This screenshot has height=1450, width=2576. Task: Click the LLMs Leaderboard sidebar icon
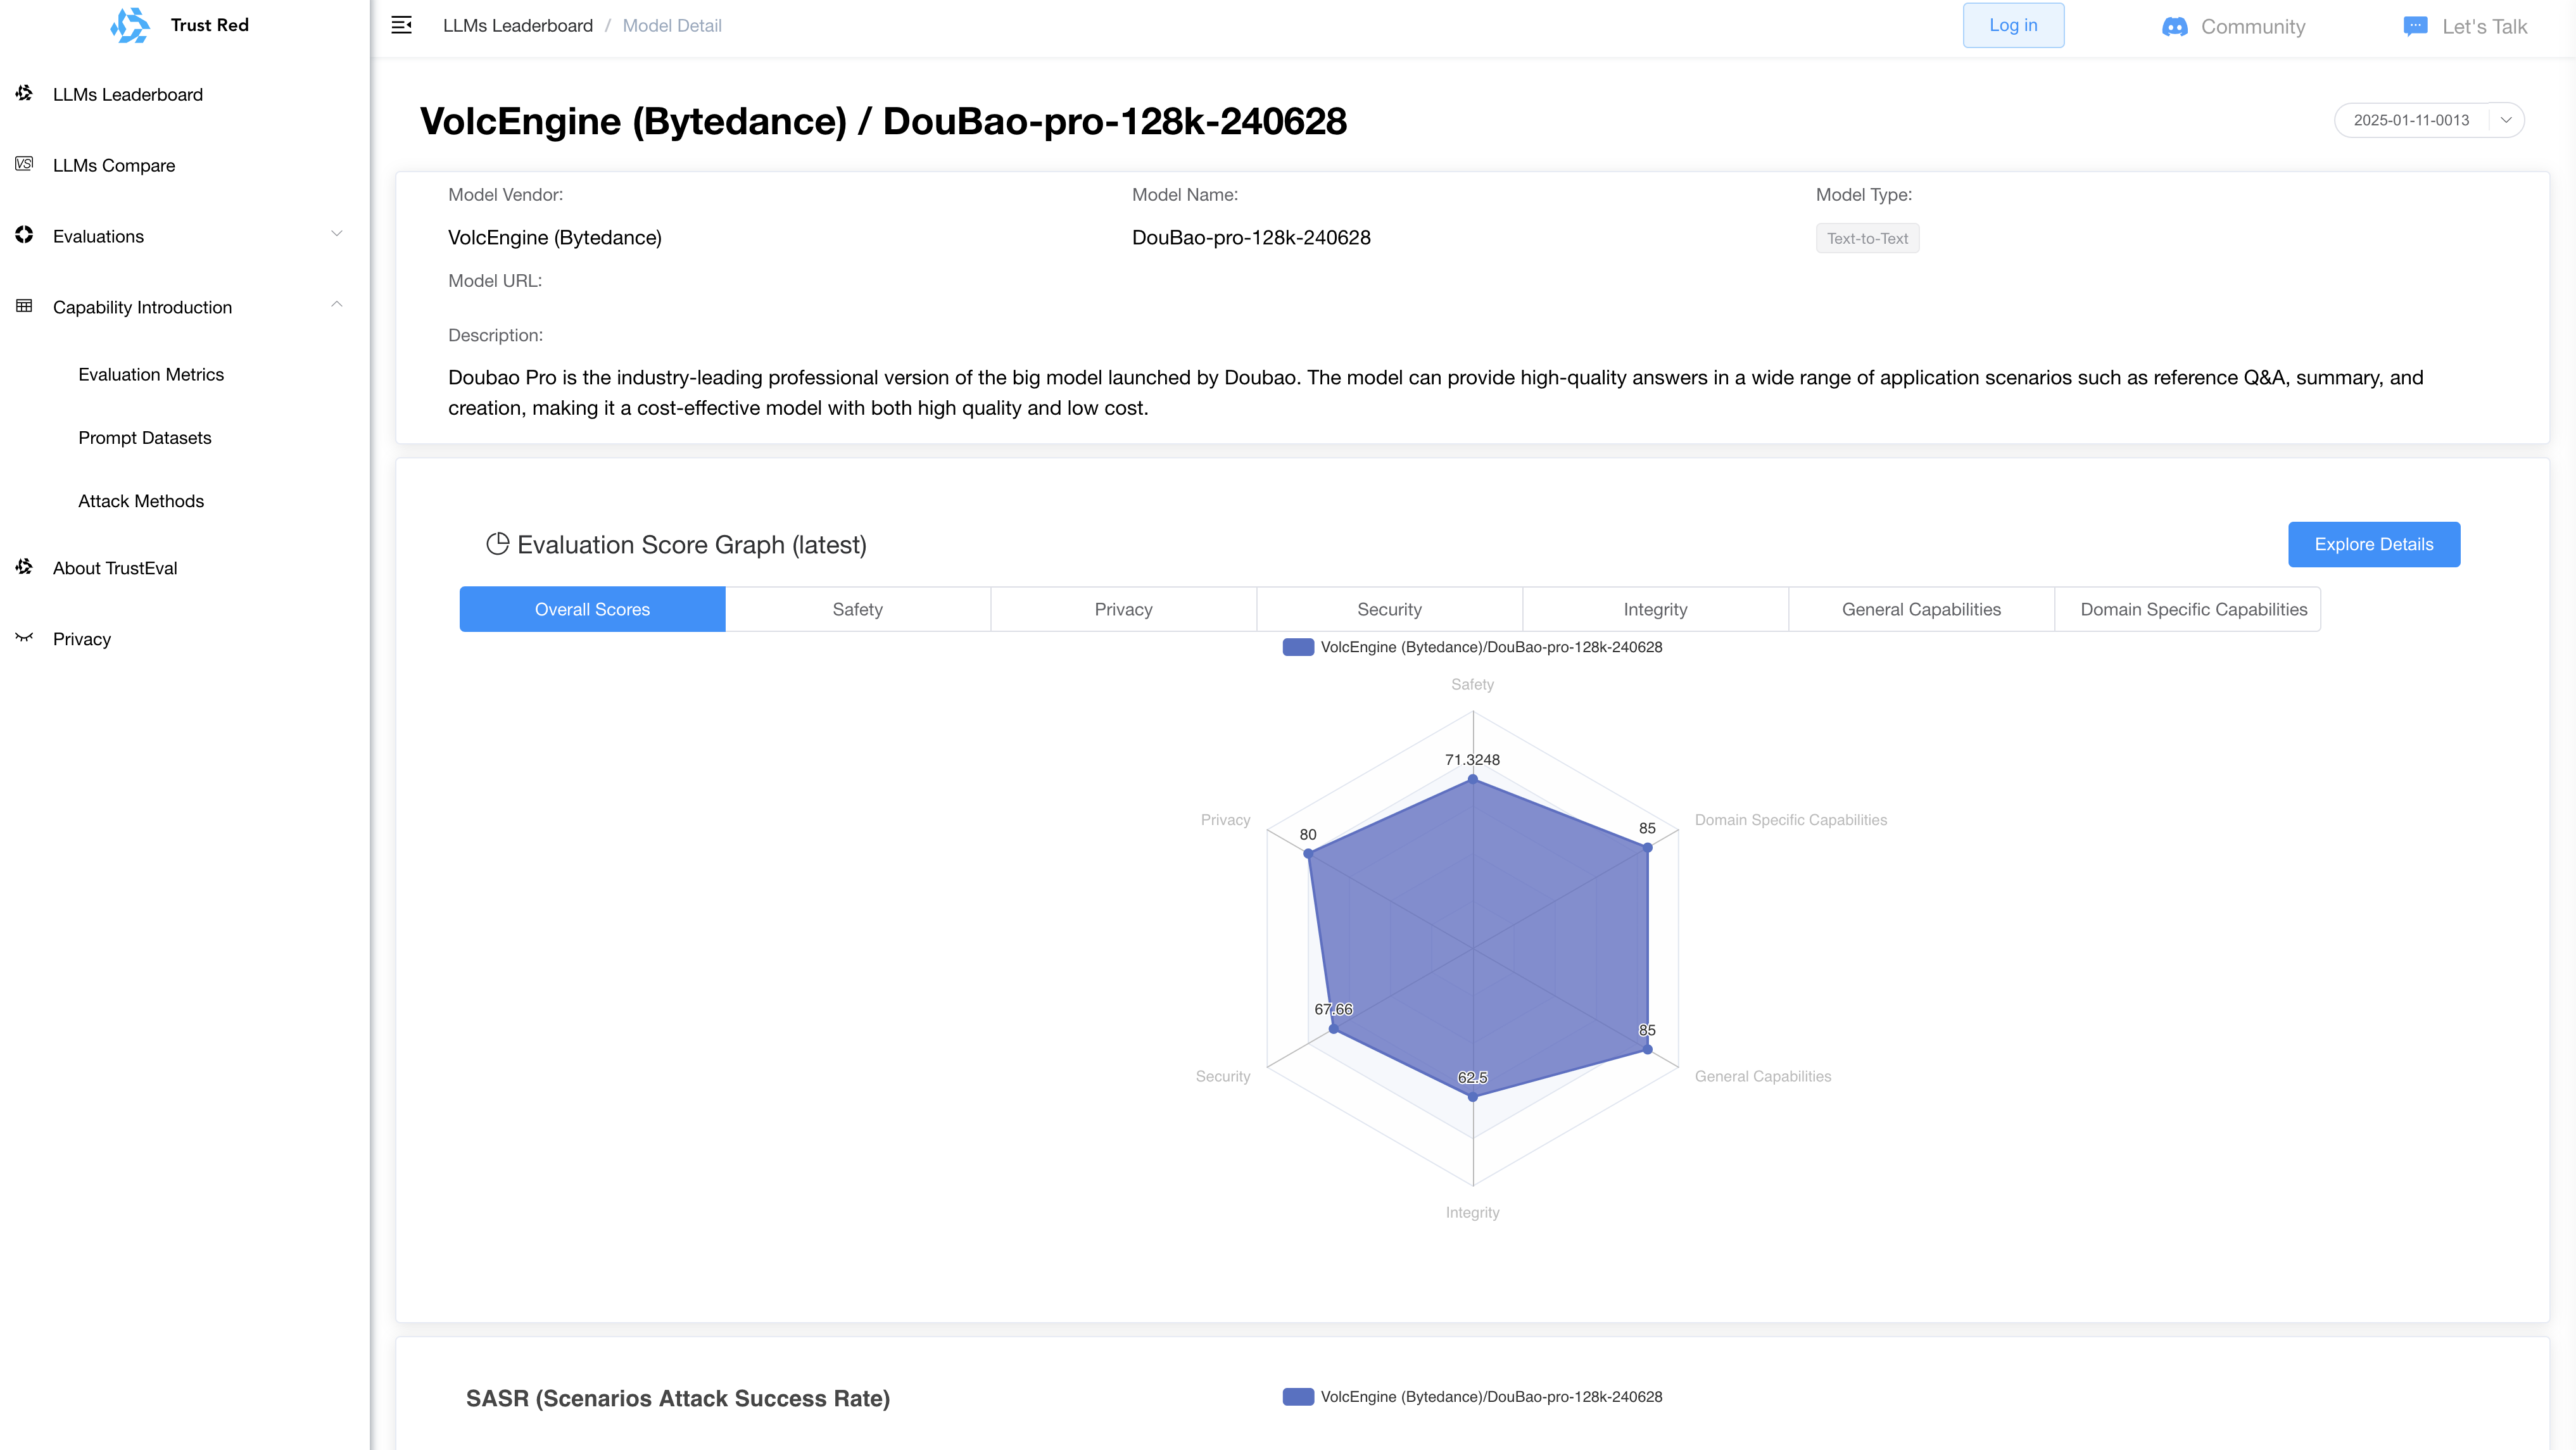tap(24, 94)
